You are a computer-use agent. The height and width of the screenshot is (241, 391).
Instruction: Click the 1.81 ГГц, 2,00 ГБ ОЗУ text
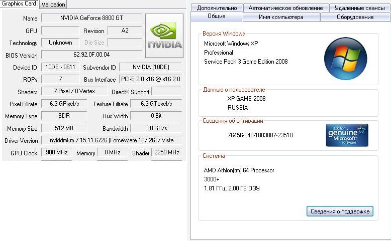click(232, 188)
